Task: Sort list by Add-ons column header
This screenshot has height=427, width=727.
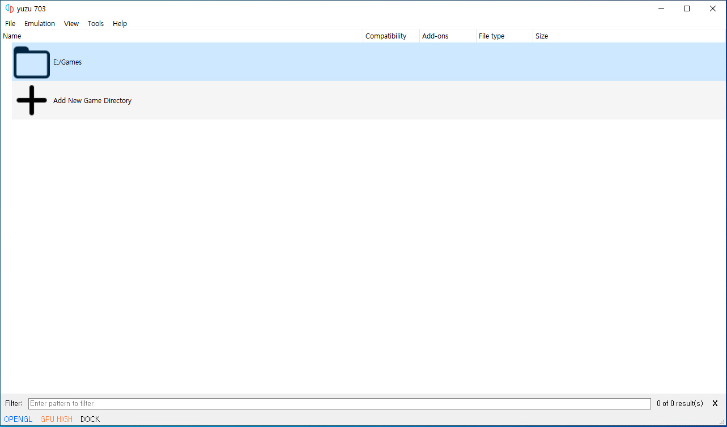Action: 448,36
